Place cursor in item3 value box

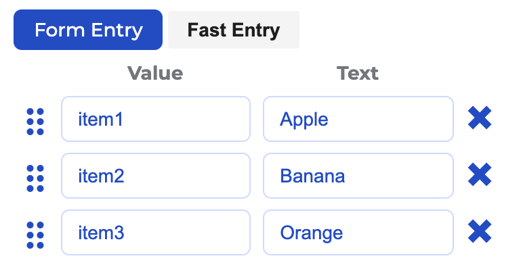point(156,233)
